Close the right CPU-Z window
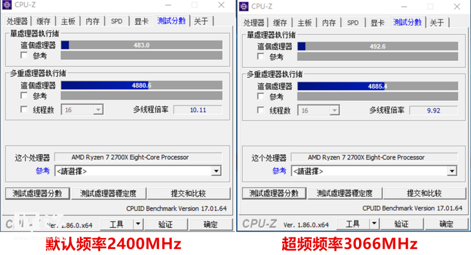Screen dimensions: 471x255 pyautogui.click(x=457, y=6)
